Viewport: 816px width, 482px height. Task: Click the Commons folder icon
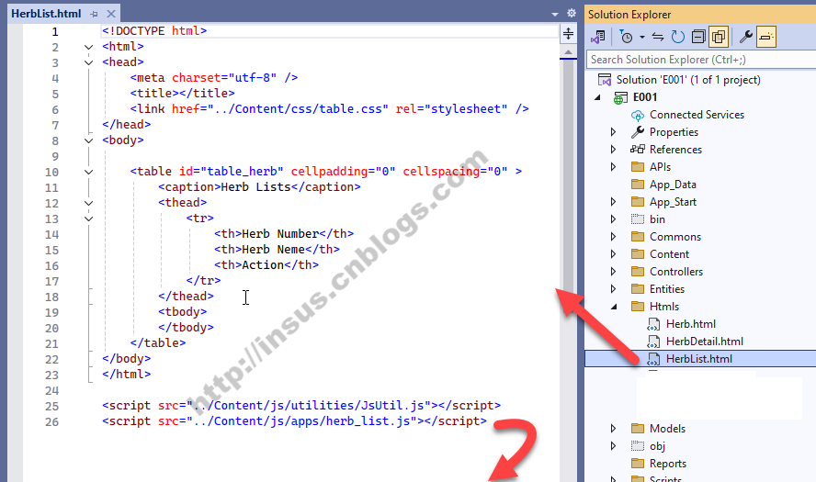point(638,237)
